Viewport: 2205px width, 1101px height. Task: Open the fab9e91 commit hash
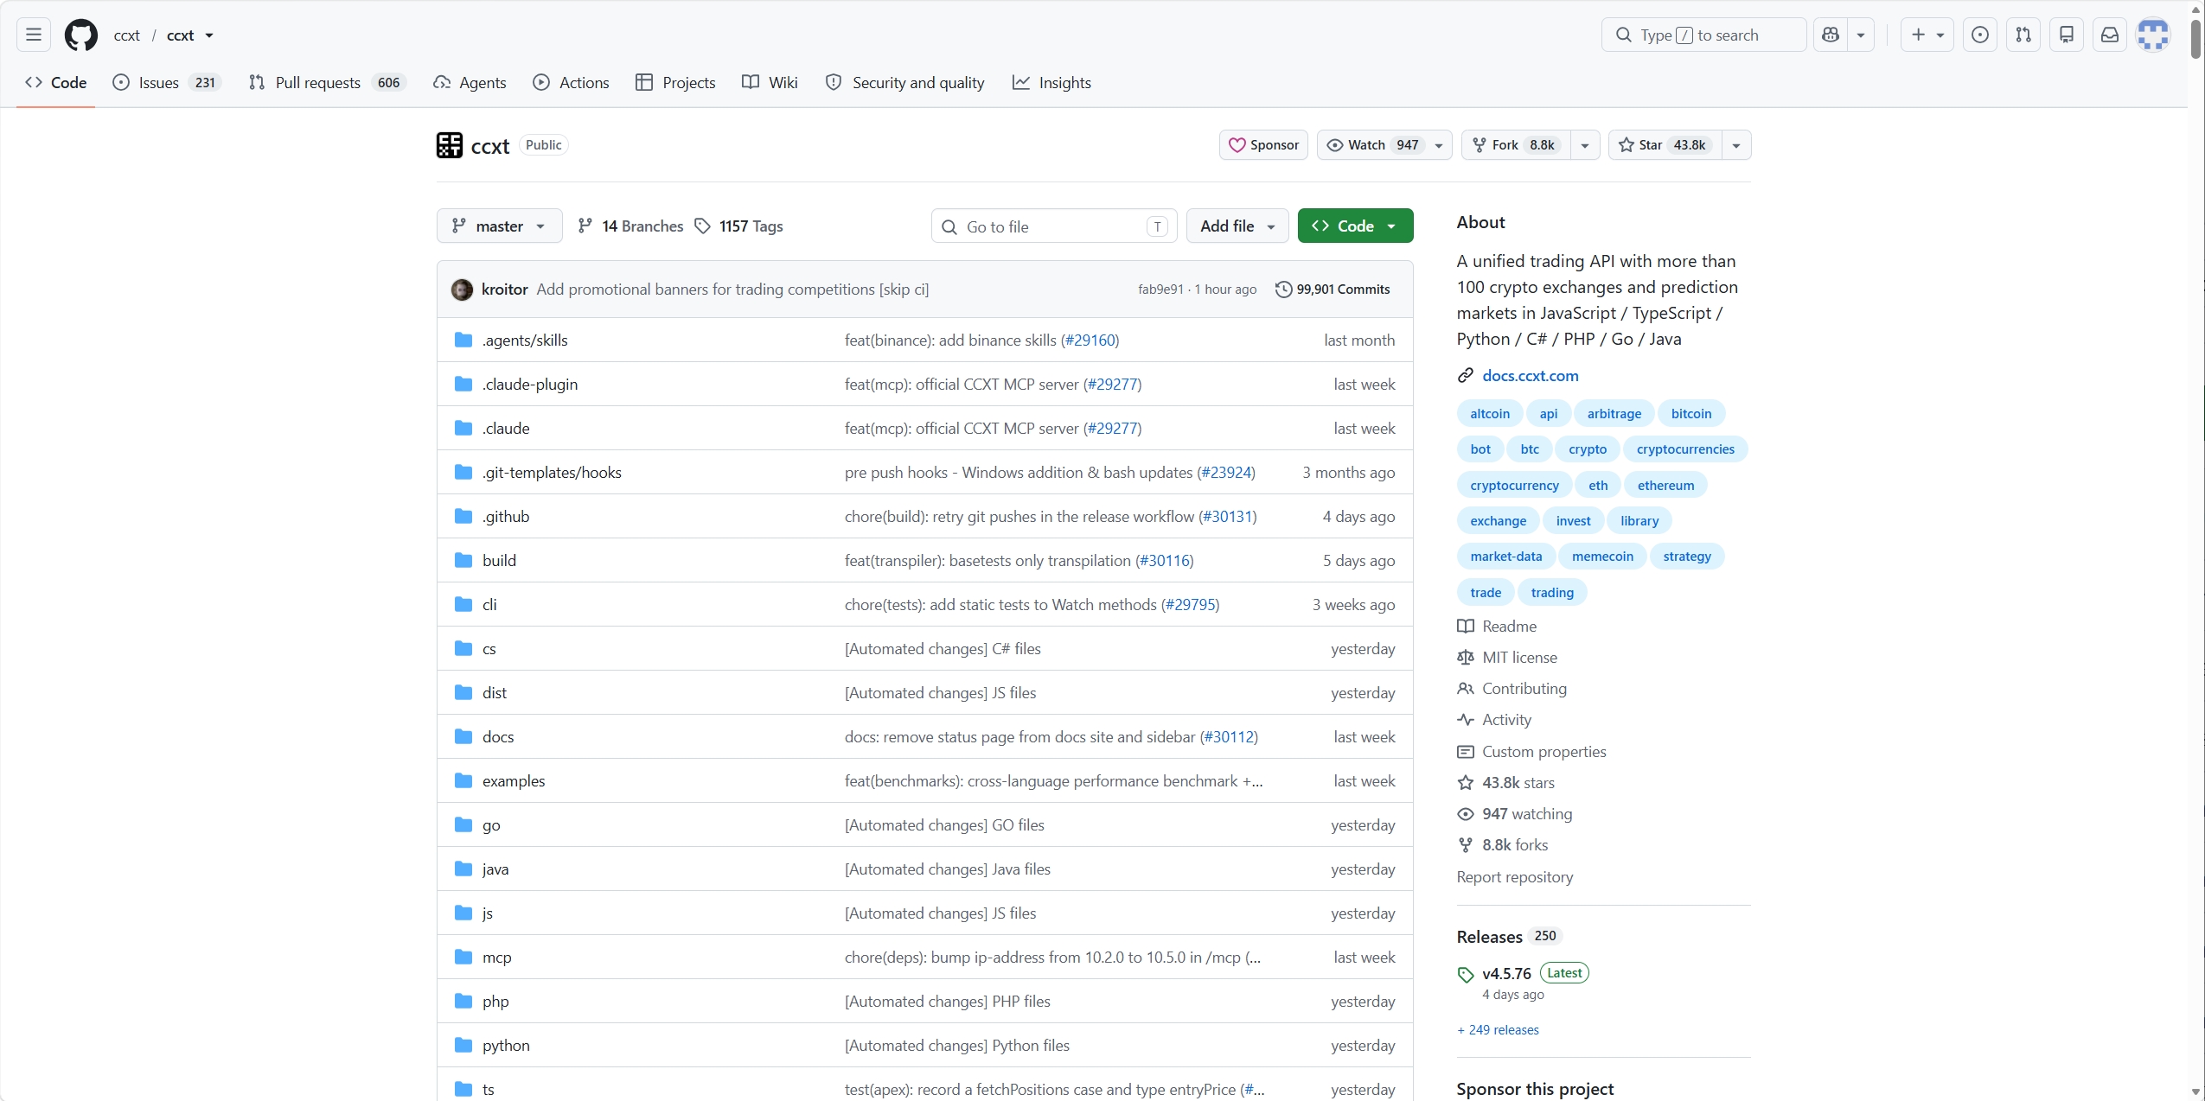click(1160, 290)
